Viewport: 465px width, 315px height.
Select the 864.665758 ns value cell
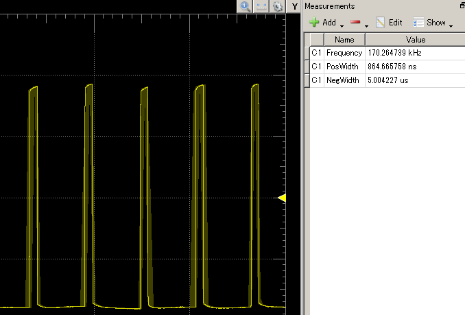pyautogui.click(x=415, y=67)
